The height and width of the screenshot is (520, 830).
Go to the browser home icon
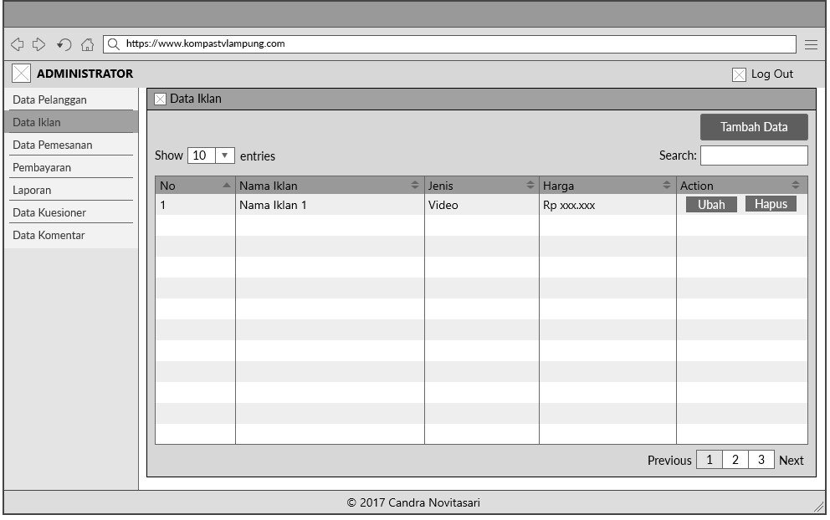point(87,44)
